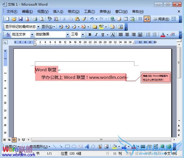Open the 工具(T) menu

90,11
